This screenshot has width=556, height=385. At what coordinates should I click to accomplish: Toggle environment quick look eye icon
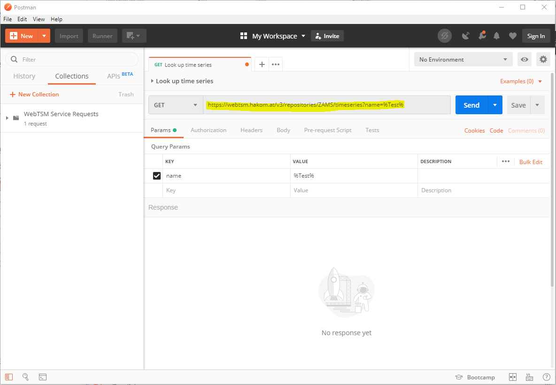click(x=525, y=59)
